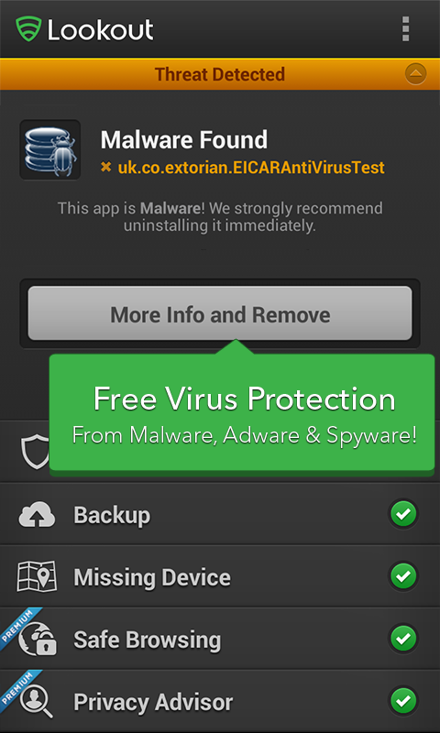Toggle the Privacy Advisor green checkmark

403,701
